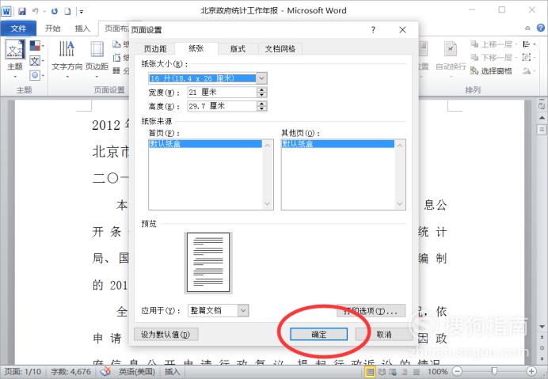Click the 100% zoom level
This screenshot has height=379, width=548.
[437, 372]
